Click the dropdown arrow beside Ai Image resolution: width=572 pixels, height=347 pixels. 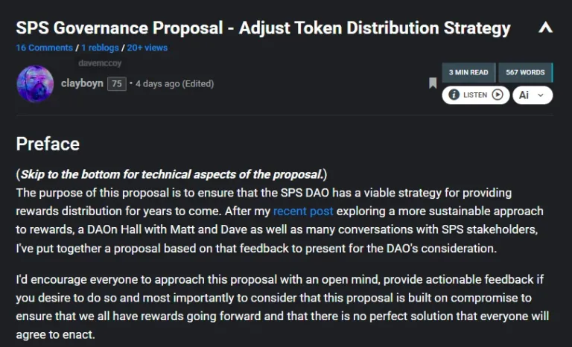point(541,95)
